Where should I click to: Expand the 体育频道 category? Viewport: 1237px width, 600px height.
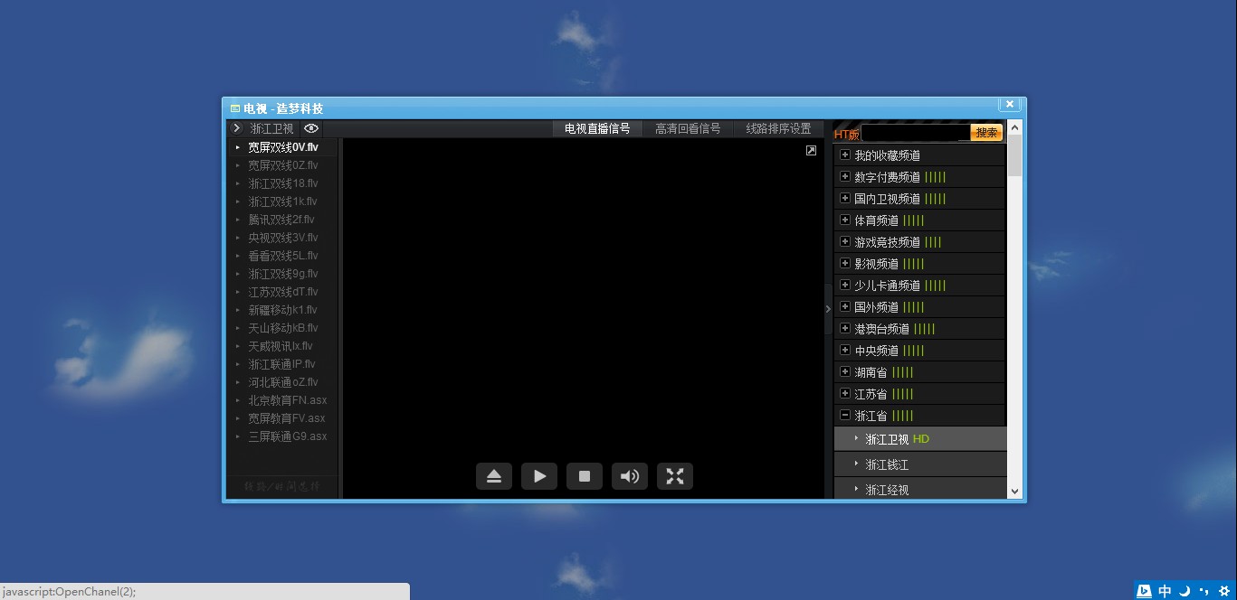click(x=844, y=220)
